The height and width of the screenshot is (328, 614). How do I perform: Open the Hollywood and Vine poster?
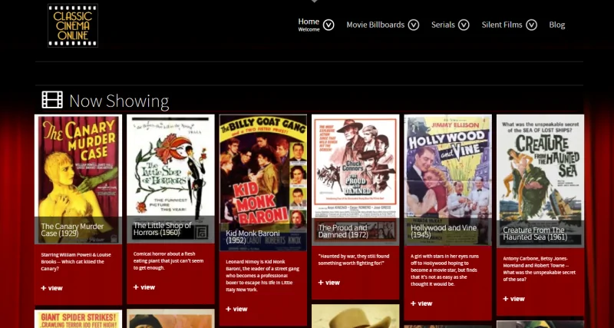(448, 180)
